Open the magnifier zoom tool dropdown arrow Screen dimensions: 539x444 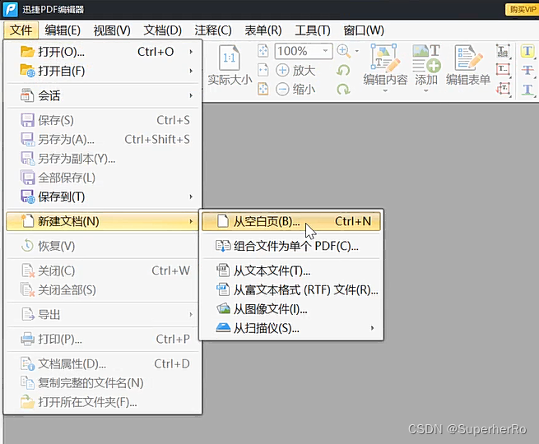tap(357, 51)
